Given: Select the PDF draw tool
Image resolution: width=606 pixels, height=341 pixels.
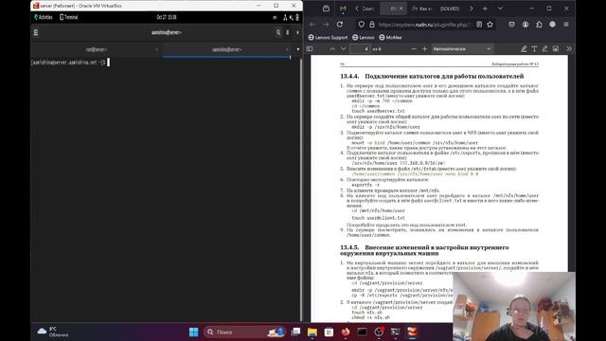Looking at the screenshot, I should pos(545,49).
